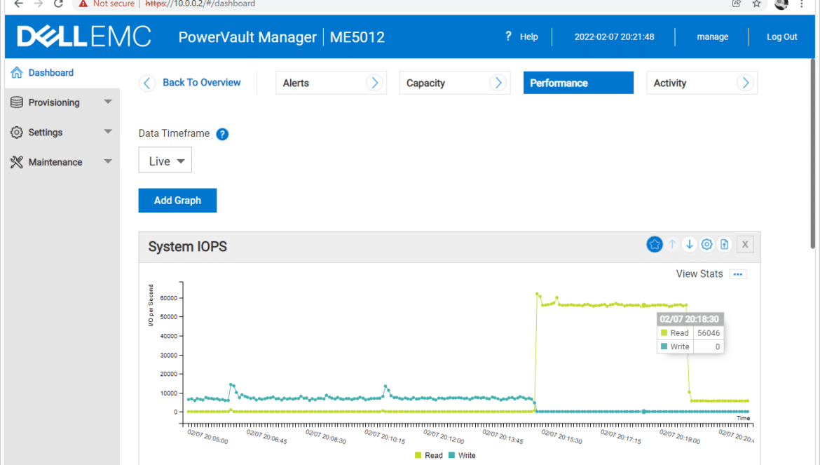Select the Performance tab
This screenshot has width=820, height=465.
578,83
